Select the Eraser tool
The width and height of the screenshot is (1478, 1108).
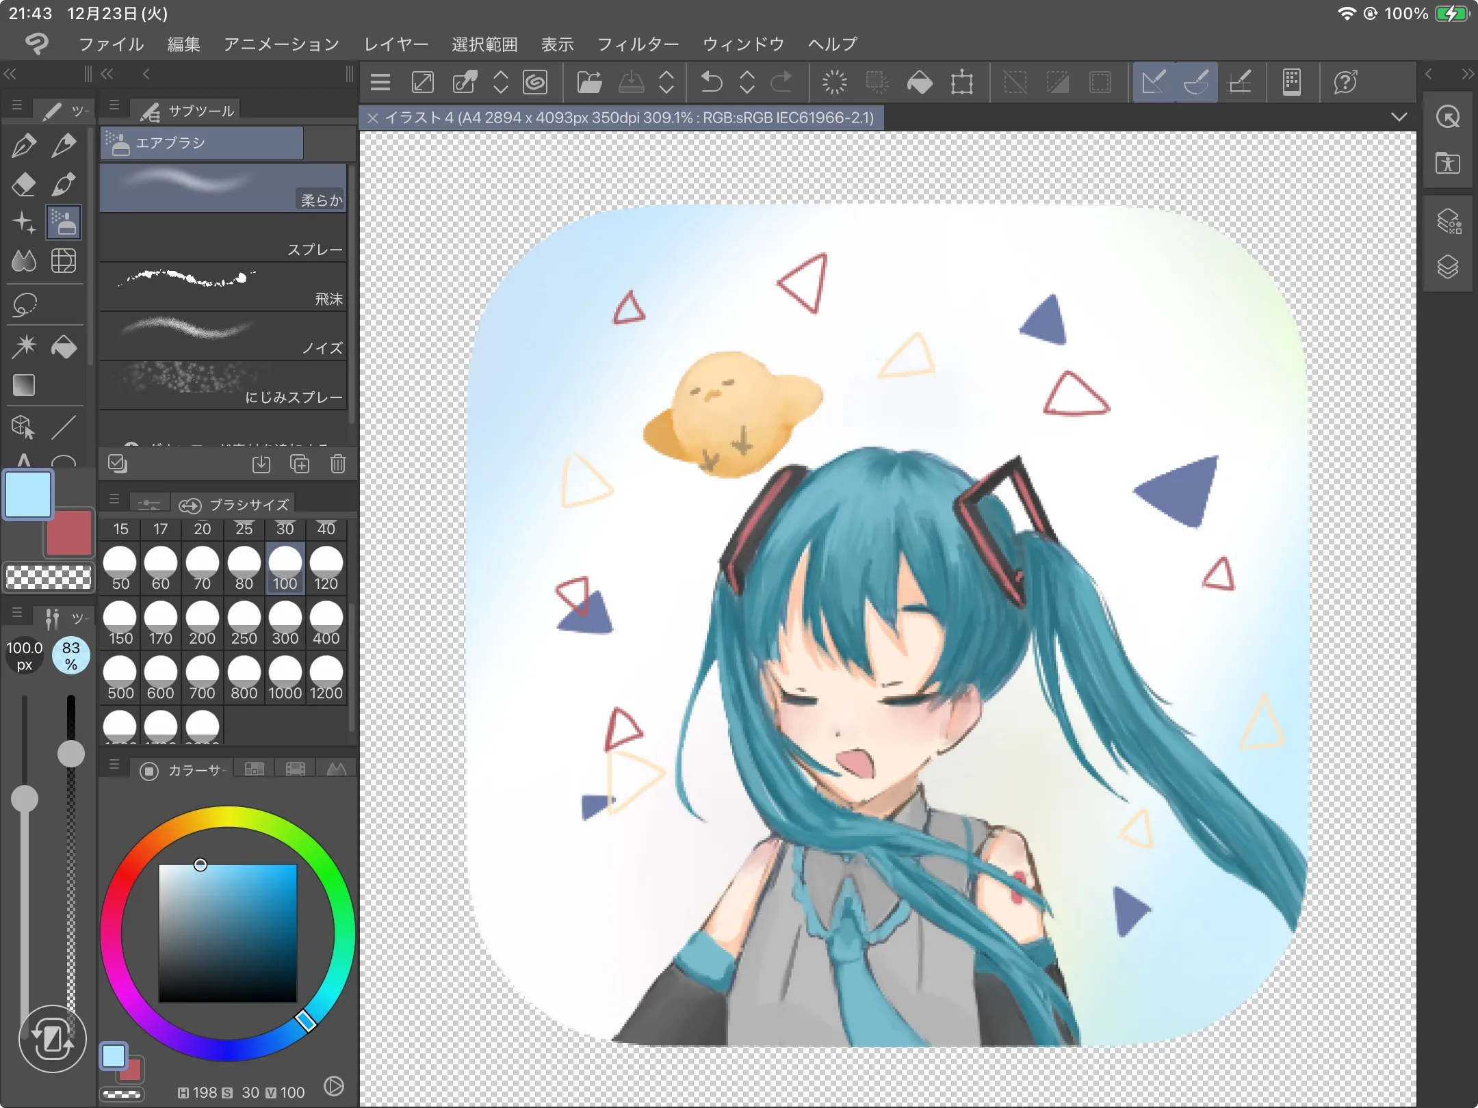point(24,184)
